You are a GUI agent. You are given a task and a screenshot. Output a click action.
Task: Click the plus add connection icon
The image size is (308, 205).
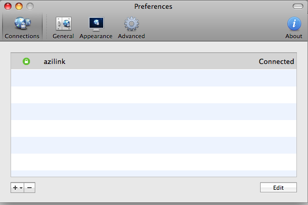pyautogui.click(x=15, y=188)
